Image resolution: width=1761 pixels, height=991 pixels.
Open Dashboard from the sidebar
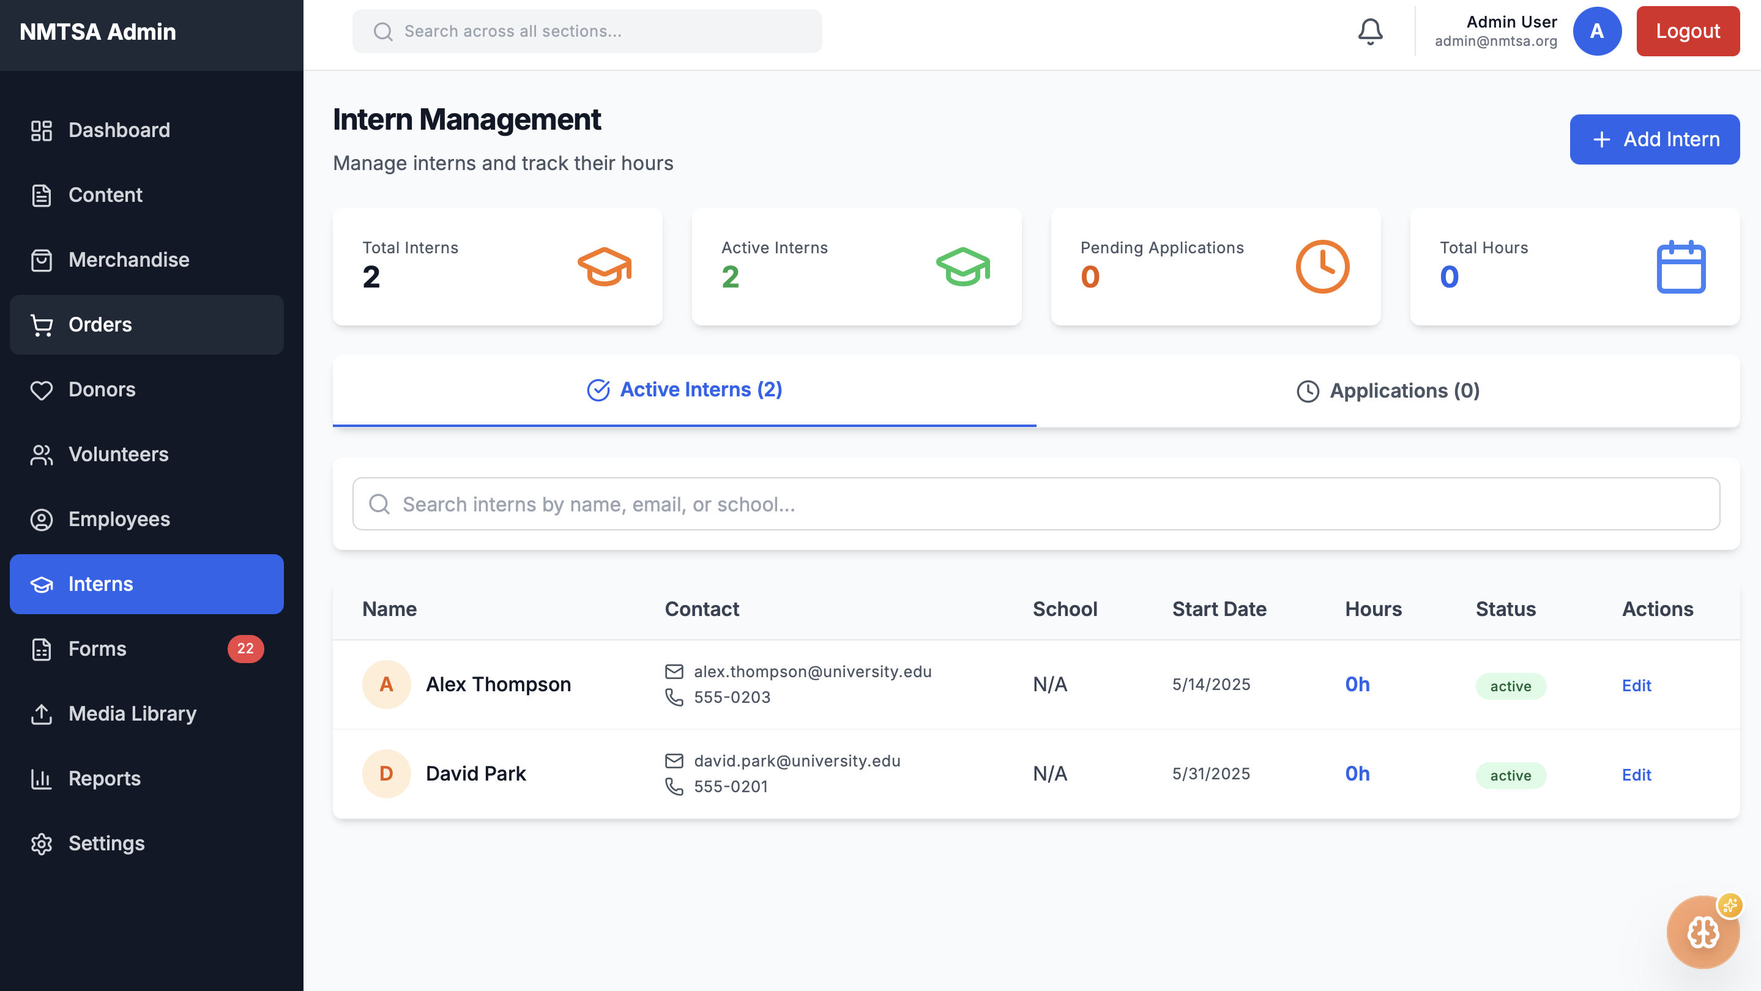[x=119, y=130]
